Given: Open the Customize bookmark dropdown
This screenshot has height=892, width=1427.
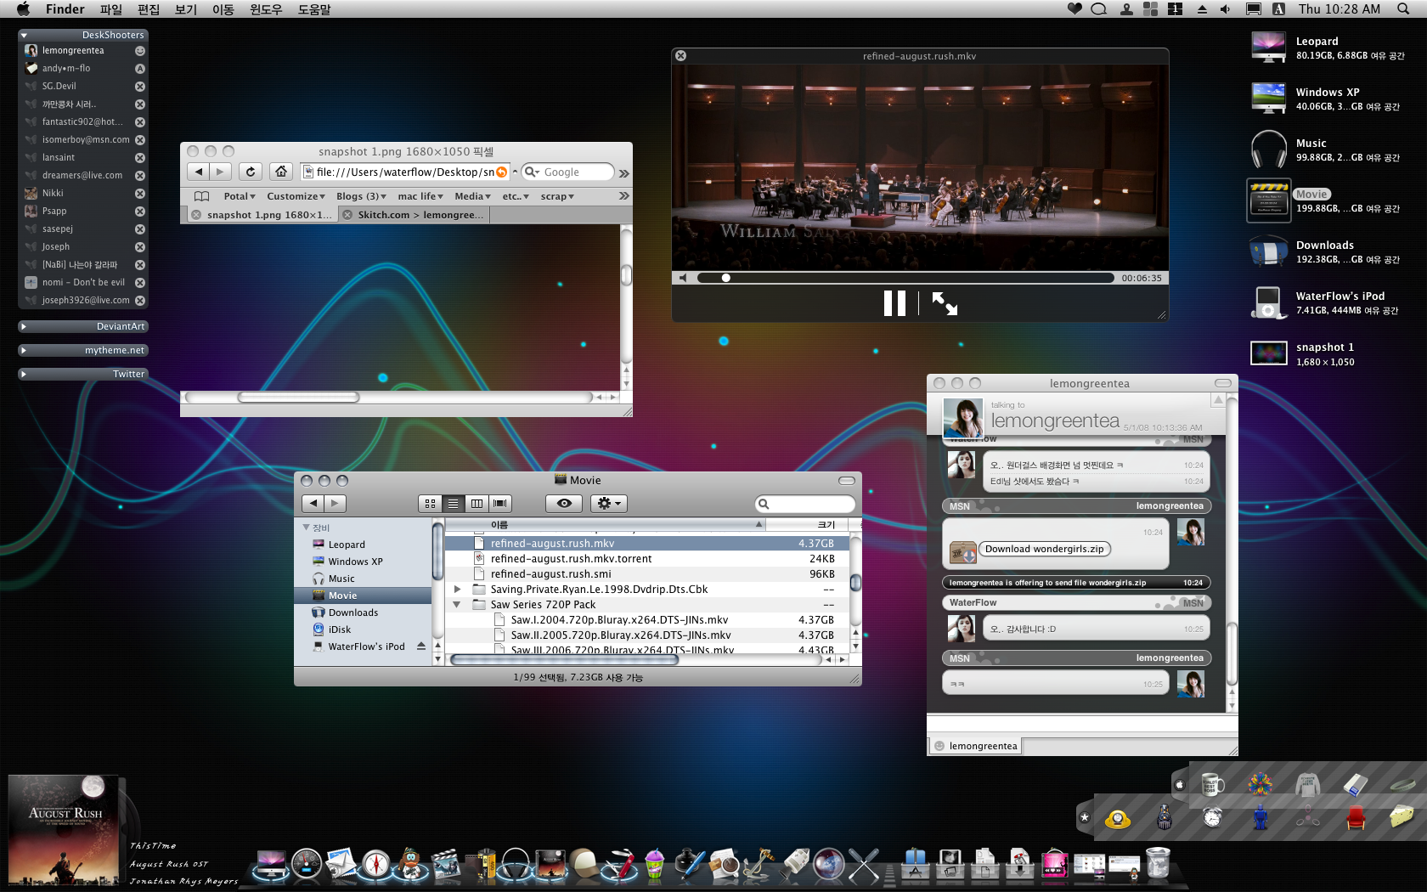Looking at the screenshot, I should pyautogui.click(x=296, y=196).
